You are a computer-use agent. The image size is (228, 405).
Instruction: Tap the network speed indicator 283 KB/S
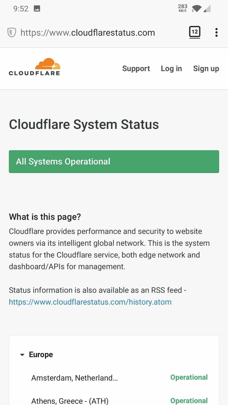click(183, 8)
